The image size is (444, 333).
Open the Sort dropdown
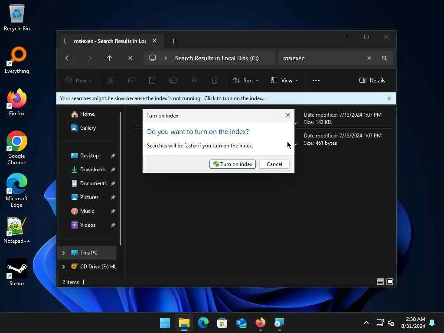coord(246,80)
